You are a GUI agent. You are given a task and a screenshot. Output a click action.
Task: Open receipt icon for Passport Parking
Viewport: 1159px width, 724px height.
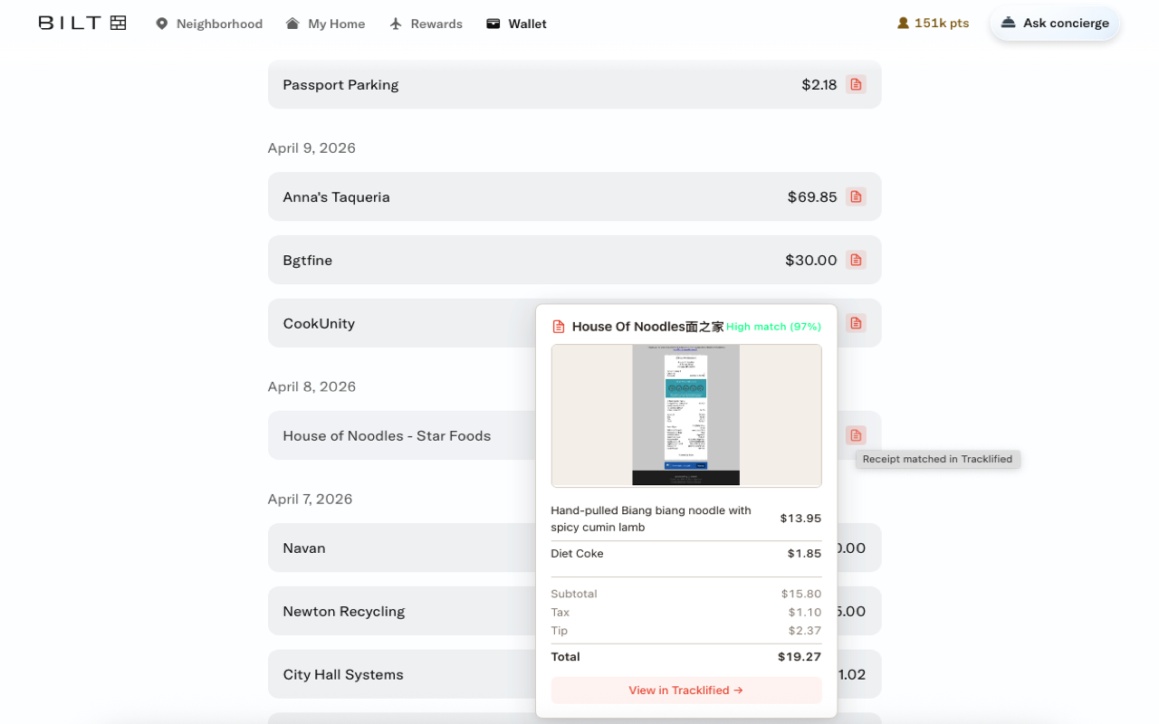856,84
